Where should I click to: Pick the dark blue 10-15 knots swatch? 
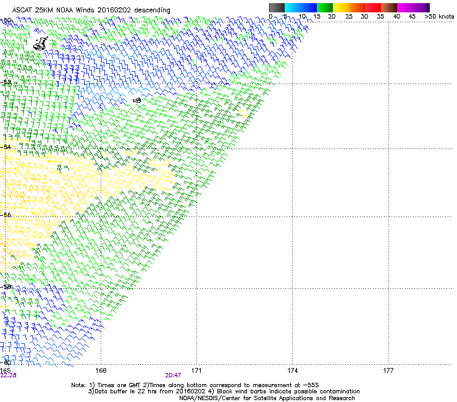(309, 7)
